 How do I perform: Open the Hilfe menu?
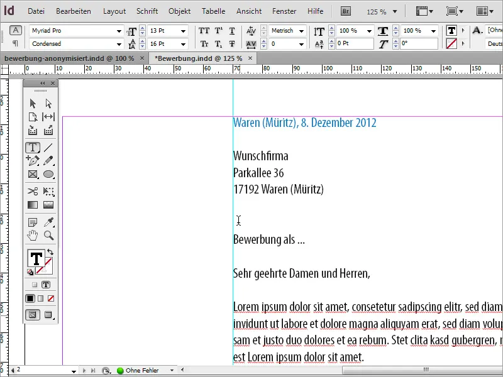click(316, 11)
